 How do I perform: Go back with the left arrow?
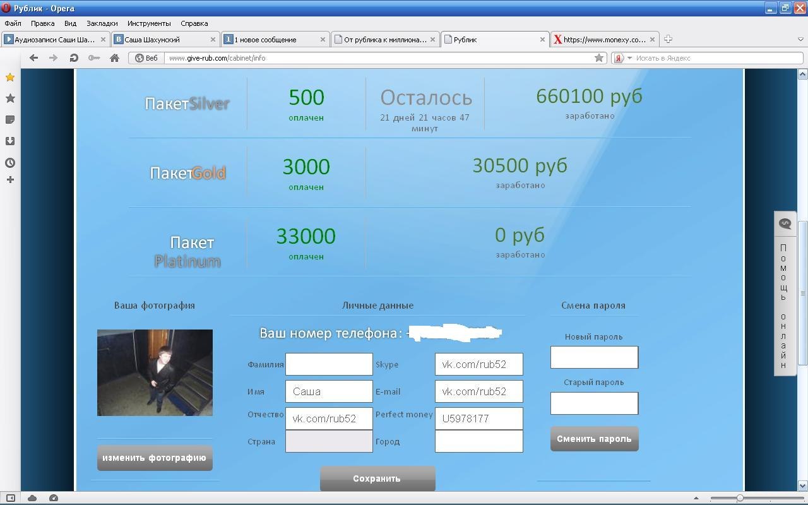[33, 57]
